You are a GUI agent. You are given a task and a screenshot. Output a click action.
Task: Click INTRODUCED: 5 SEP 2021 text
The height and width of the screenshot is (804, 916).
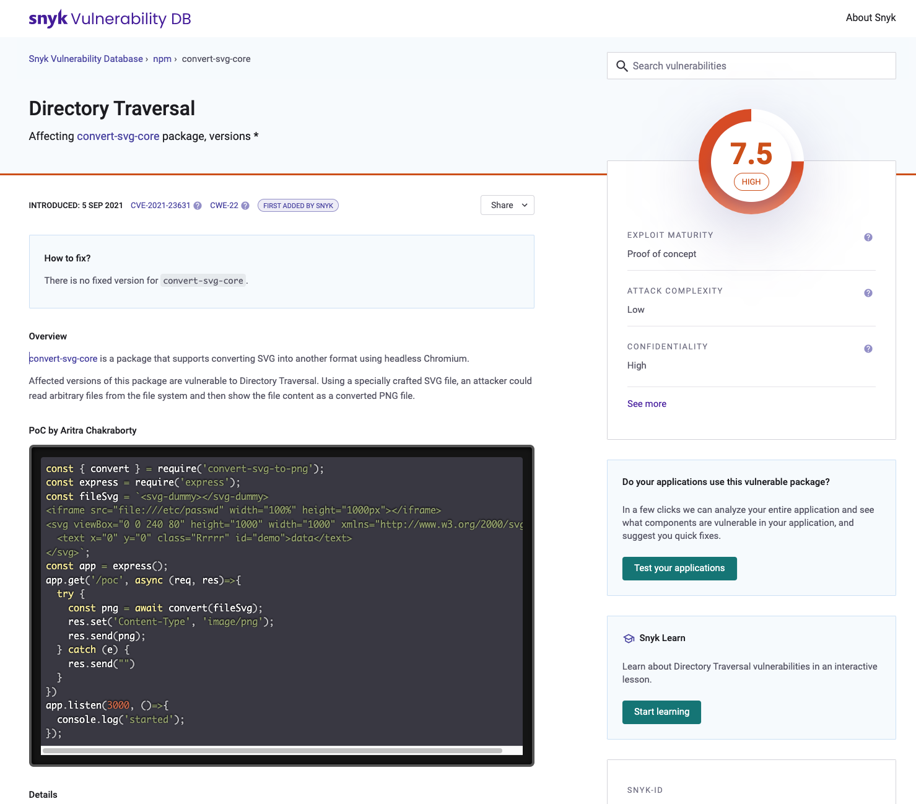pyautogui.click(x=76, y=206)
